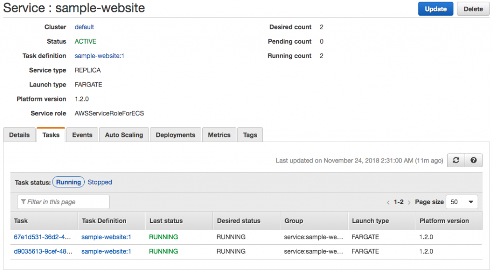This screenshot has width=493, height=272.
Task: Click the Update button
Action: (435, 9)
